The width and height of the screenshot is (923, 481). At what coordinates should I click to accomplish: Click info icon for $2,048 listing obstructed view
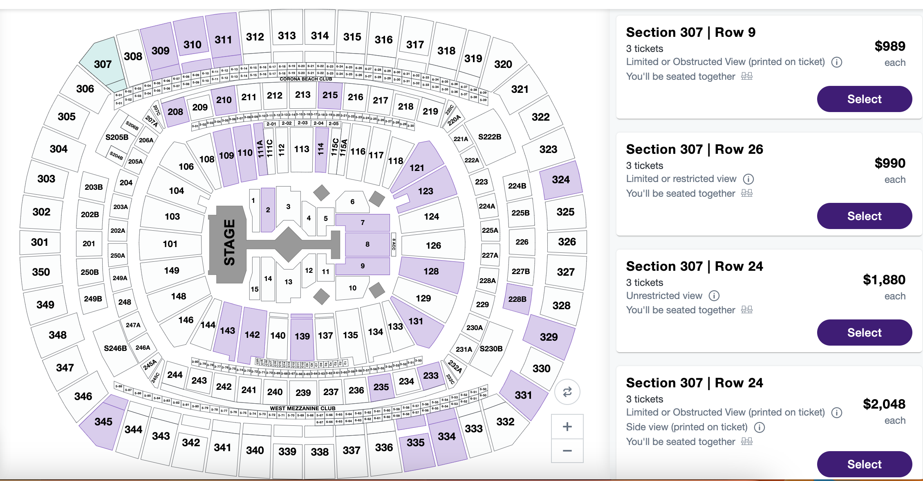[x=837, y=413]
